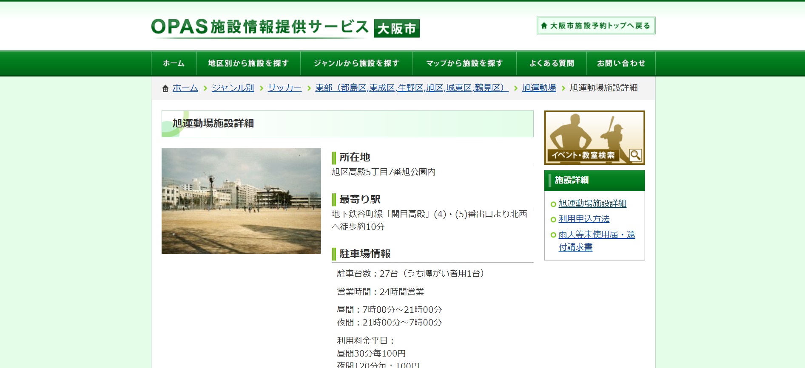805x368 pixels.
Task: Select ジャンルから施設を探す in navigation
Action: point(356,63)
